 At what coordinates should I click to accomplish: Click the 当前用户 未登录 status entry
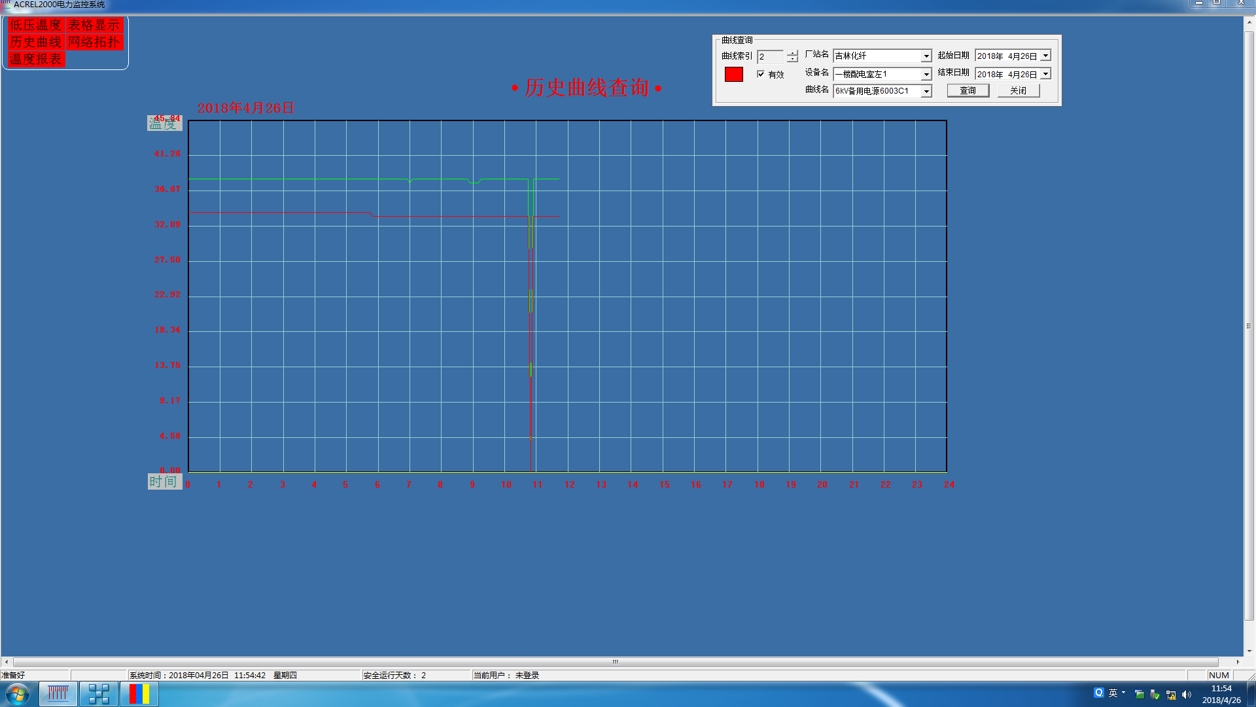[506, 675]
